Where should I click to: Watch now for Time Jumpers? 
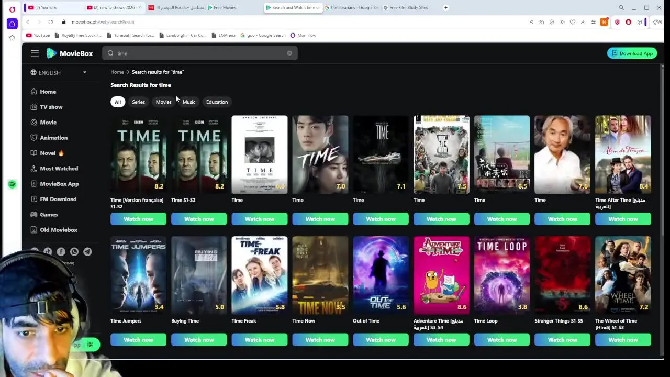[138, 340]
